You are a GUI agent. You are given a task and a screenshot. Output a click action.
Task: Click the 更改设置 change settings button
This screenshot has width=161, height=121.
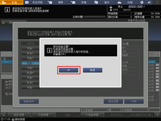[113, 101]
